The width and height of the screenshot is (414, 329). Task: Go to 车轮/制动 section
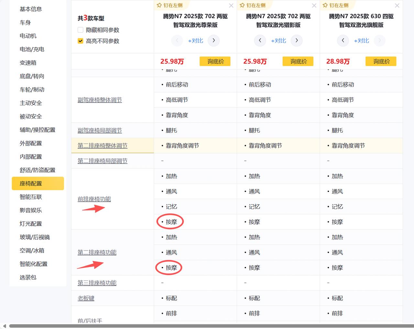pos(32,90)
